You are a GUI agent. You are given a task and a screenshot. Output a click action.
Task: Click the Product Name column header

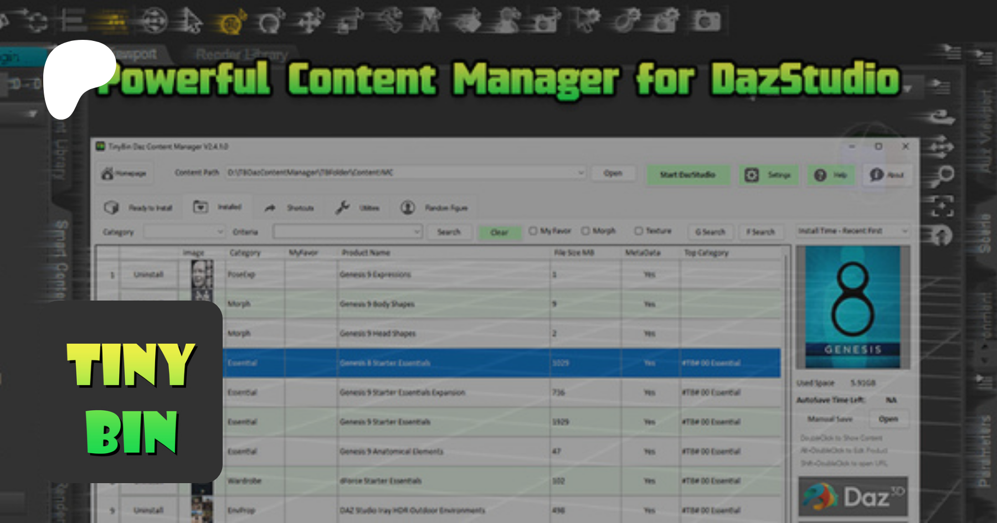366,253
